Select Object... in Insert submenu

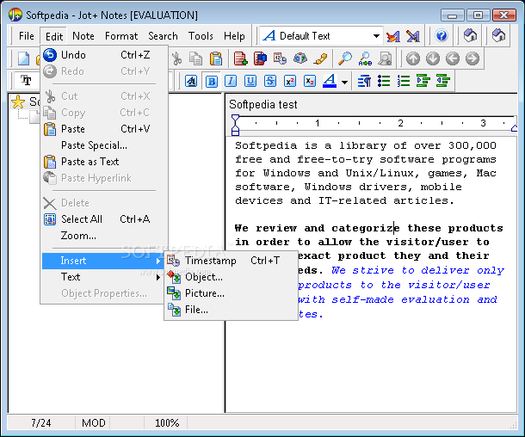click(231, 277)
